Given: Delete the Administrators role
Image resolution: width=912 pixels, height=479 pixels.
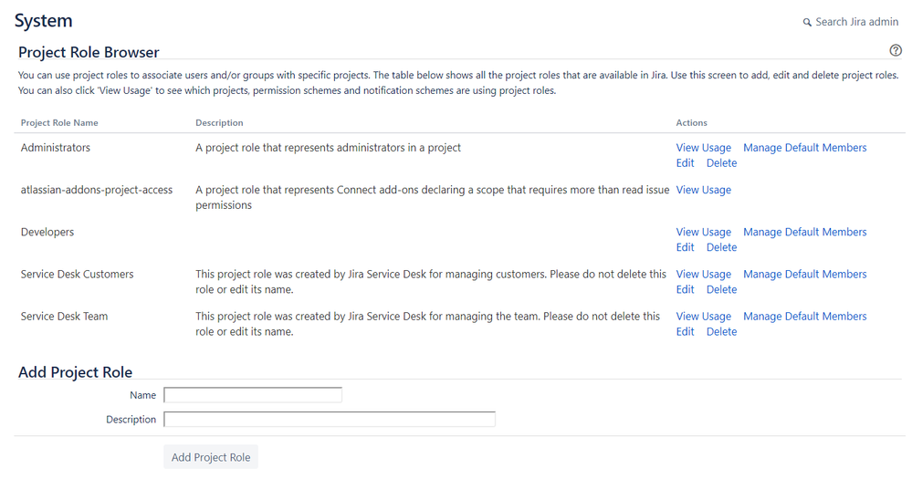Looking at the screenshot, I should (x=722, y=163).
